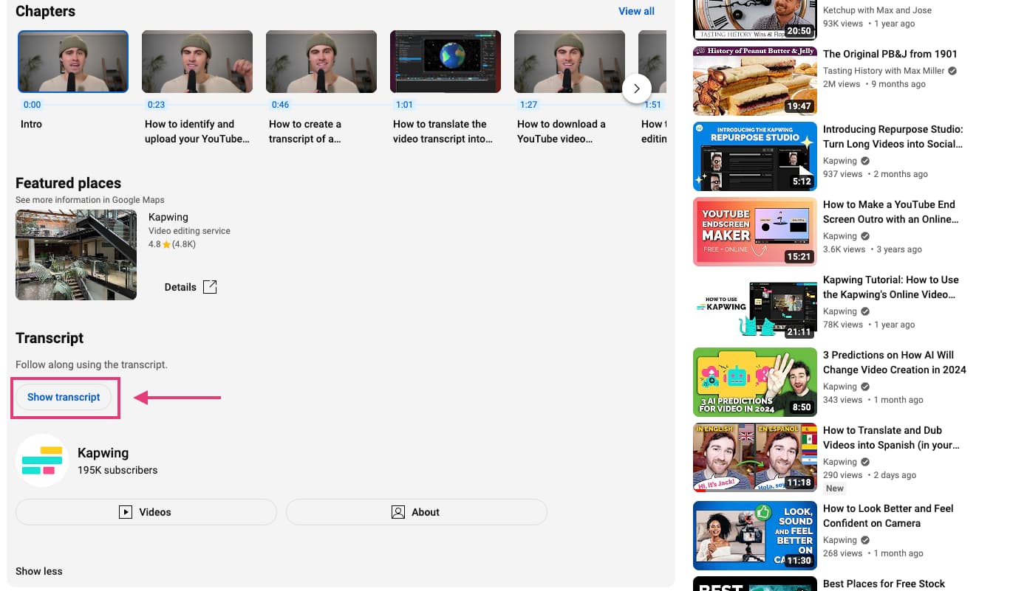
Task: Open the PB&J from 1901 video thumbnail
Action: [x=755, y=81]
